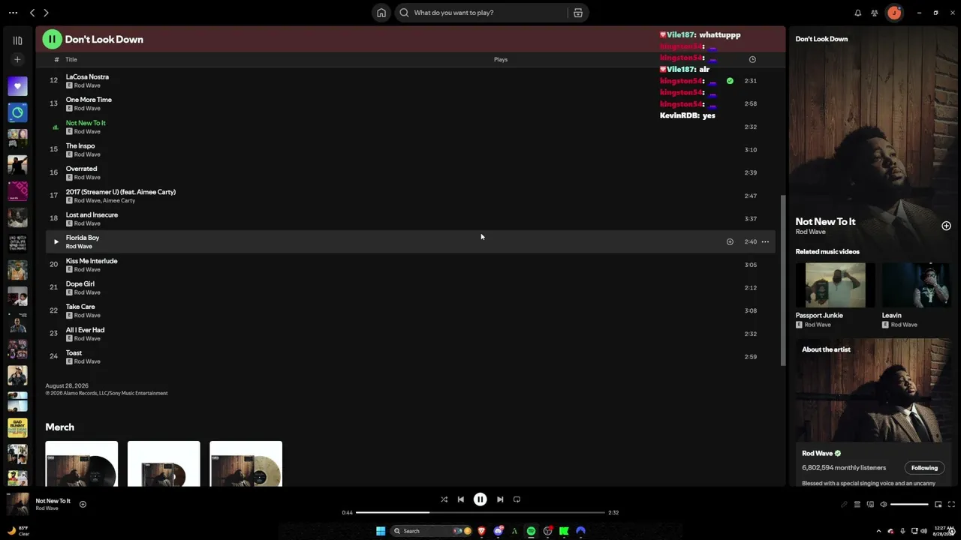961x540 pixels.
Task: Create a new playlist with plus icon
Action: pyautogui.click(x=17, y=59)
